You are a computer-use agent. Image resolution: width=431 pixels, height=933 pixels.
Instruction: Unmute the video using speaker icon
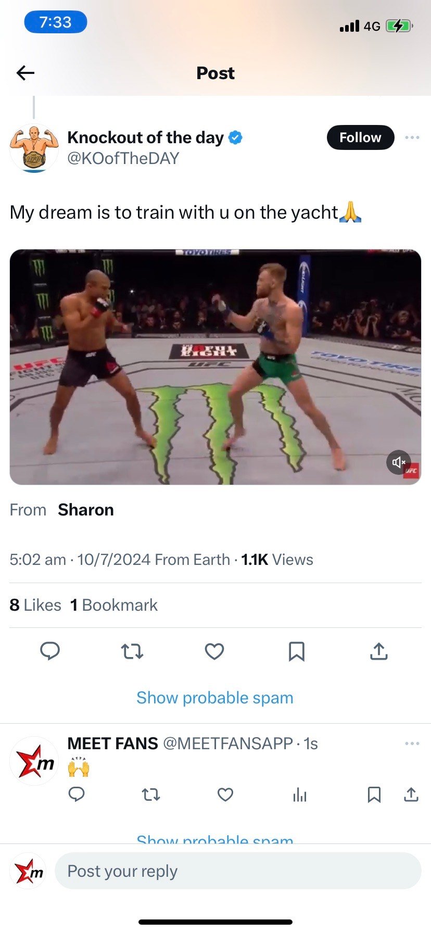(398, 462)
